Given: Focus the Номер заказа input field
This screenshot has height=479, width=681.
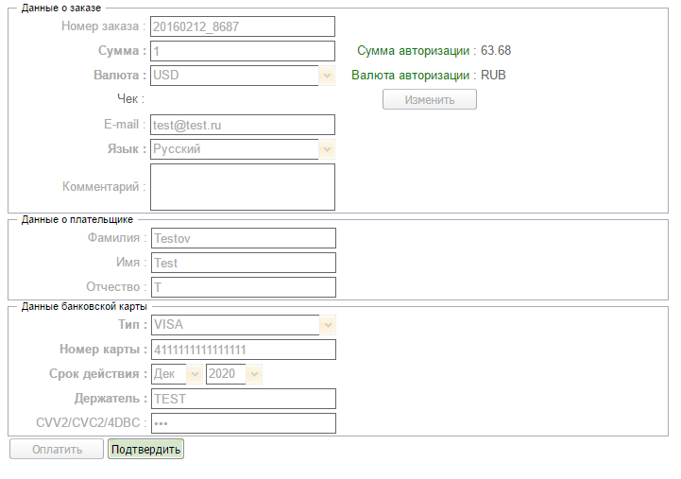Looking at the screenshot, I should pyautogui.click(x=243, y=26).
